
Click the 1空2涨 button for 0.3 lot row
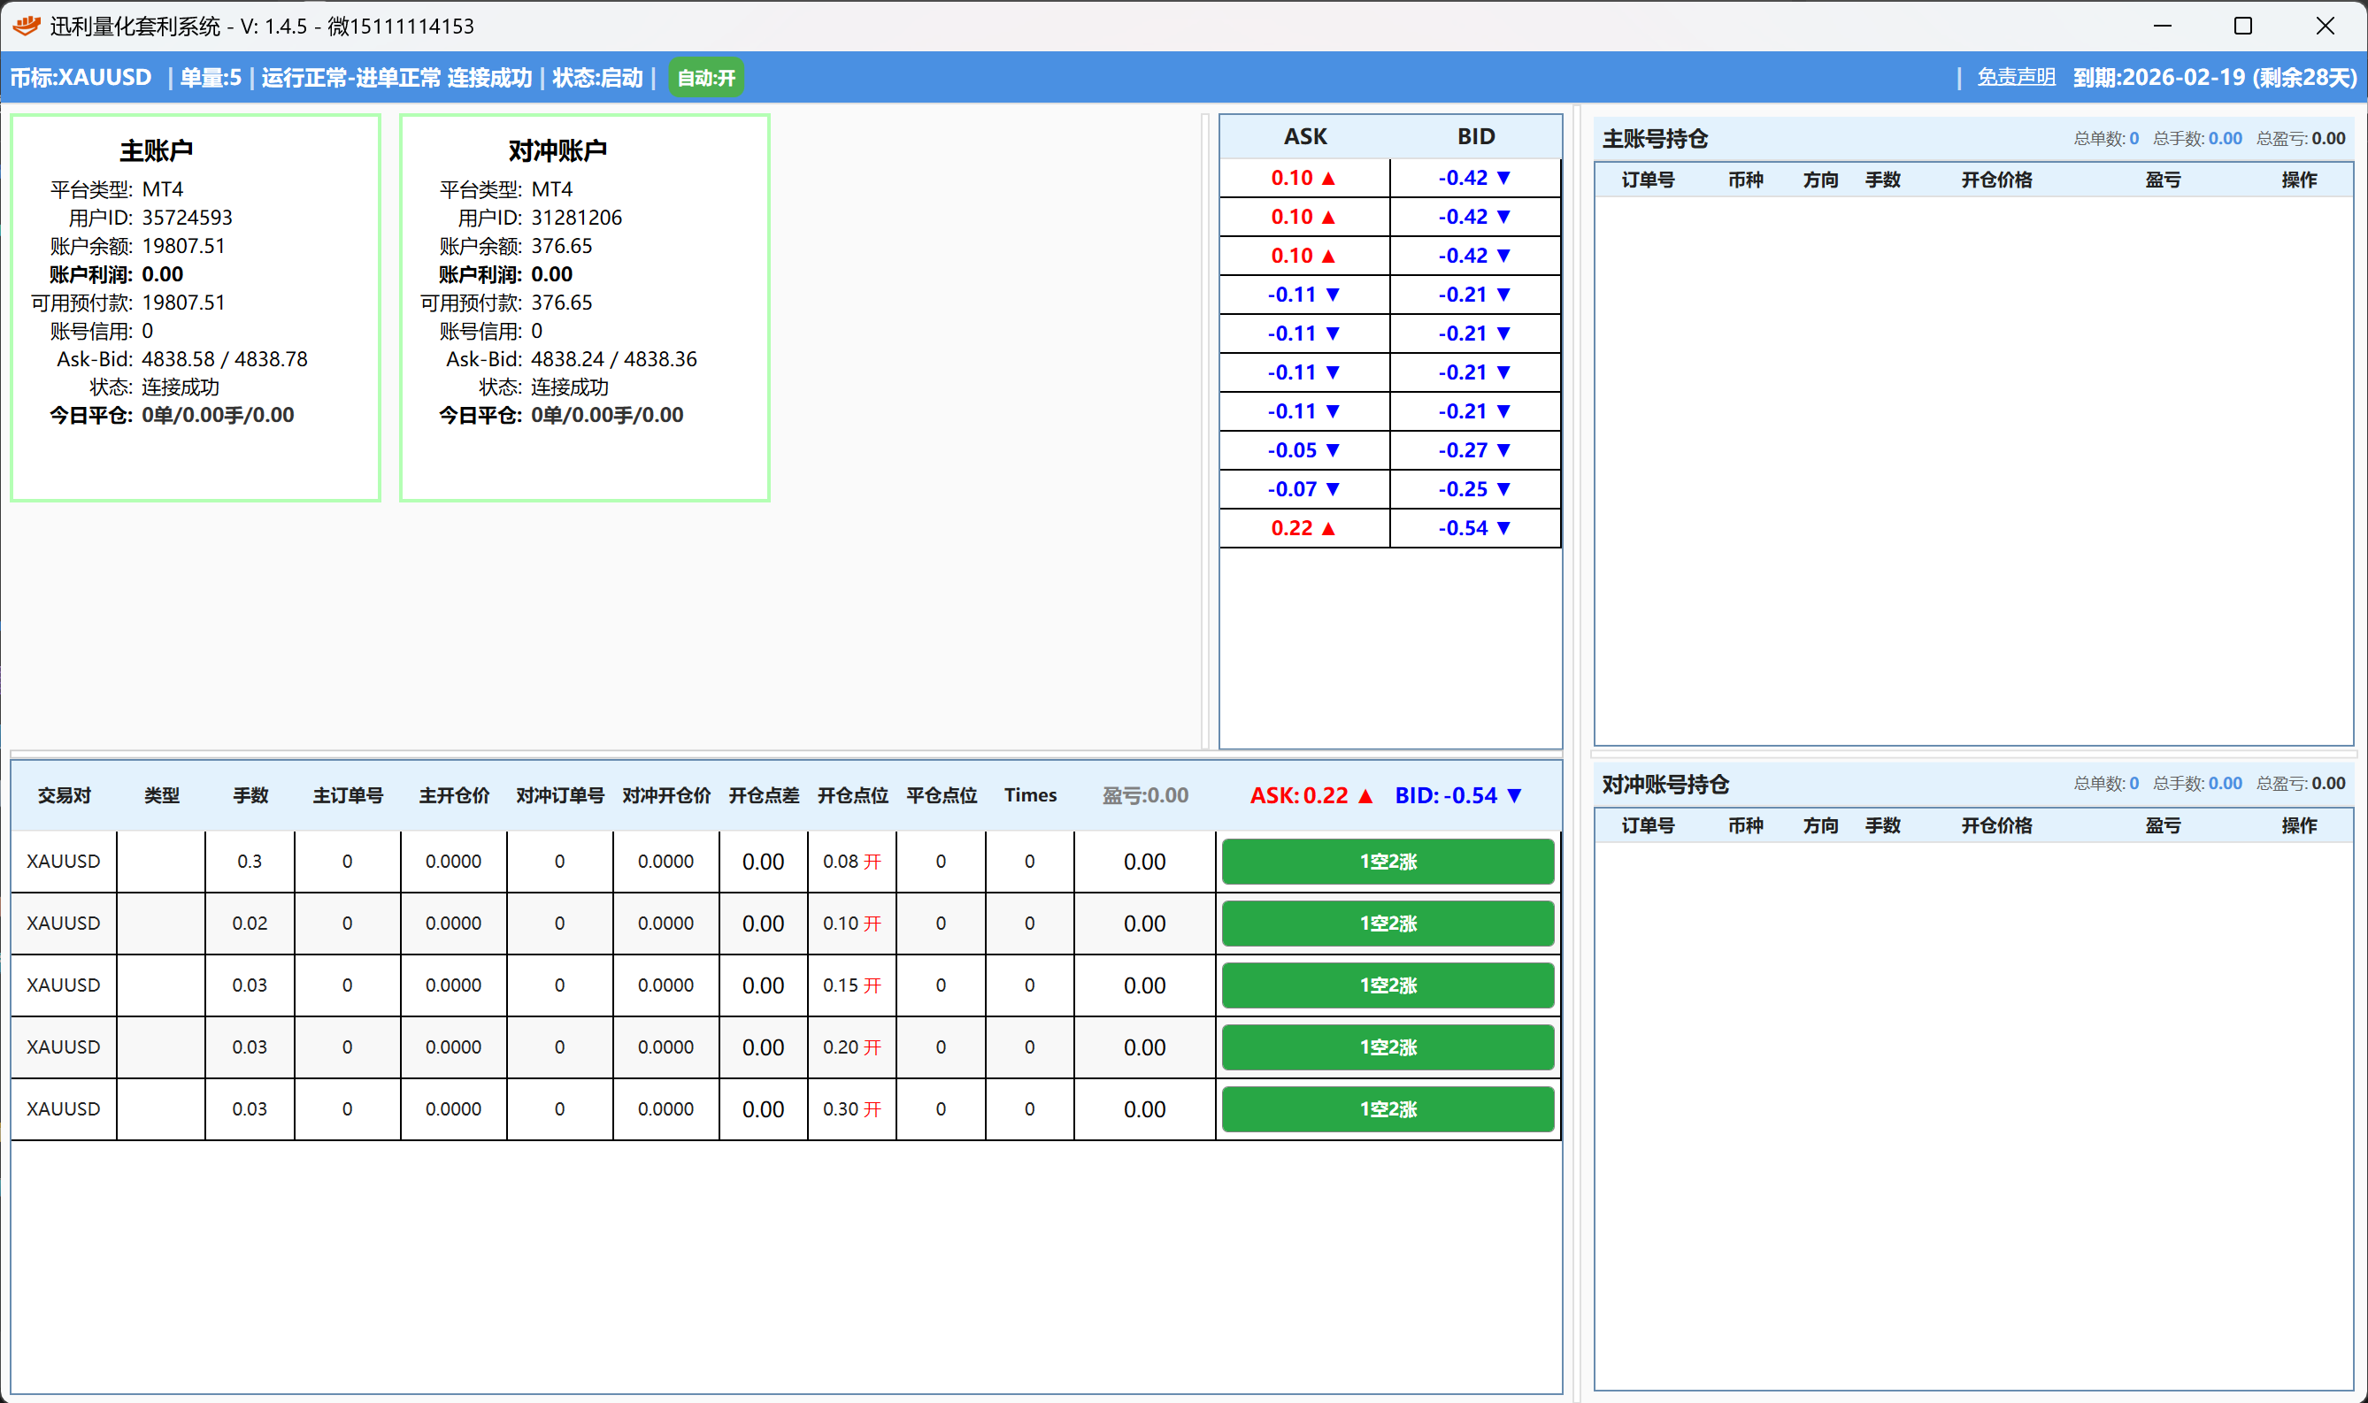click(x=1388, y=862)
